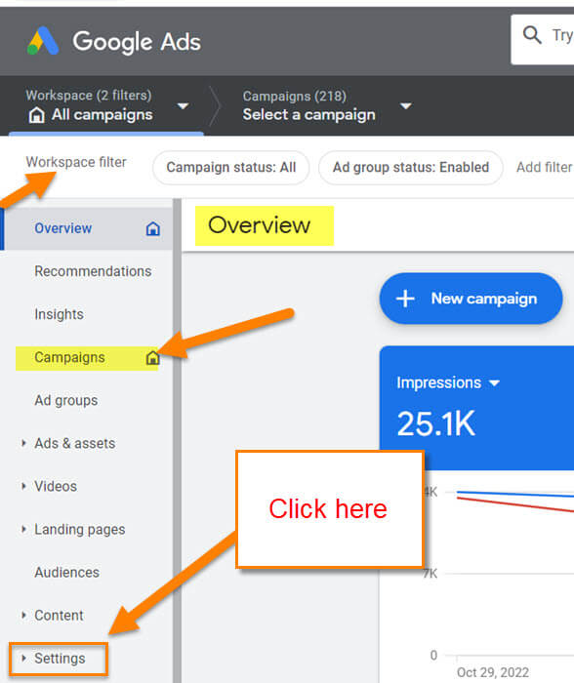Expand the Content section
This screenshot has width=574, height=683.
[23, 615]
